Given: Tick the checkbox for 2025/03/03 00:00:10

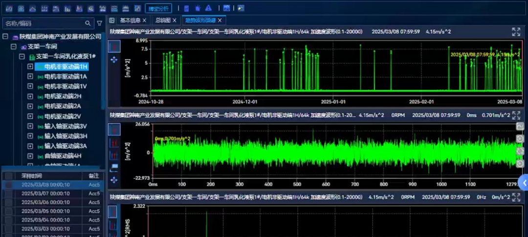Looking at the screenshot, I should (9, 229).
